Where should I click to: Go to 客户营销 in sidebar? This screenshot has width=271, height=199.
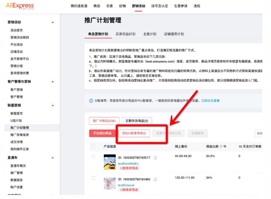[17, 90]
